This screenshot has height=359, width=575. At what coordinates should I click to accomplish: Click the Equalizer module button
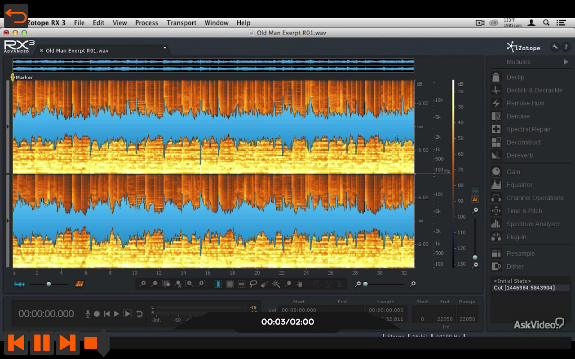click(x=519, y=185)
